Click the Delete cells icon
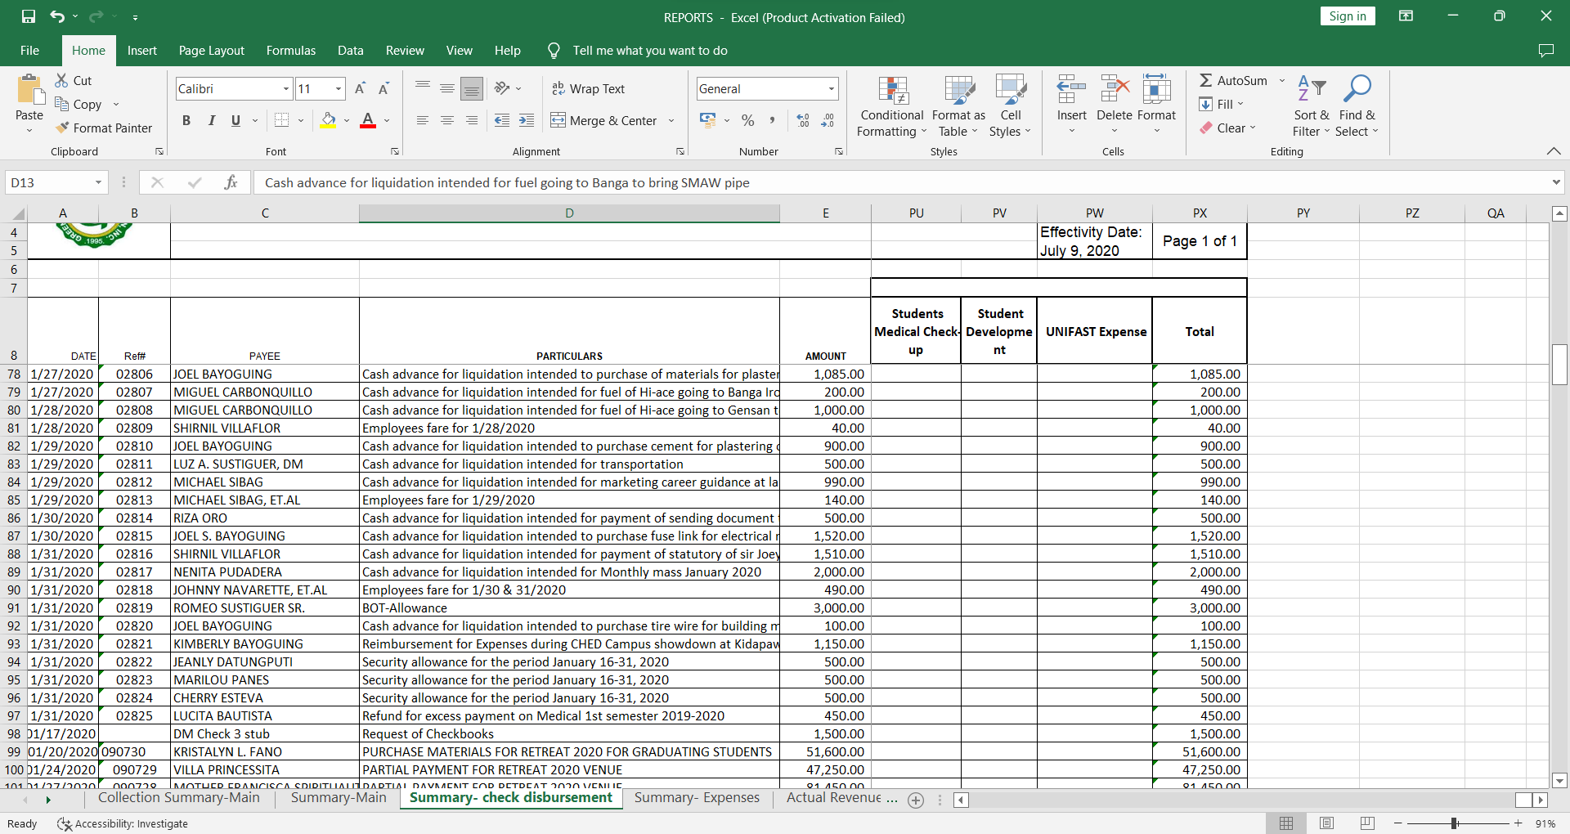Screen dimensions: 1570x834 1115,89
